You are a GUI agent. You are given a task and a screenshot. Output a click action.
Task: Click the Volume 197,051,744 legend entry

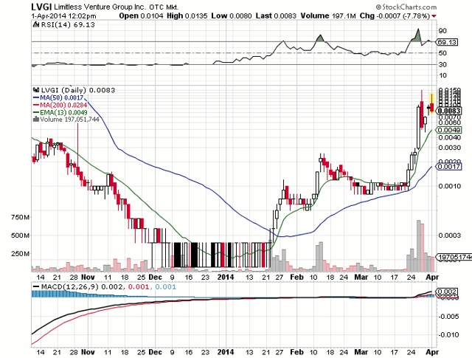tap(69, 120)
